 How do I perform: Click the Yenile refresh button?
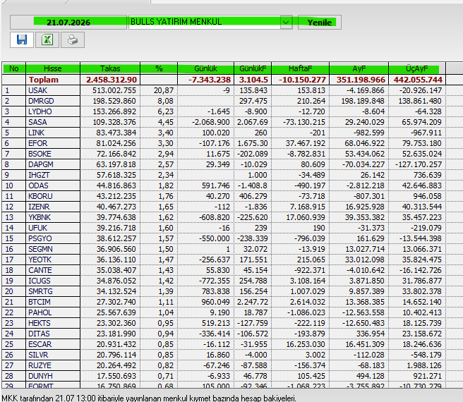click(x=320, y=23)
